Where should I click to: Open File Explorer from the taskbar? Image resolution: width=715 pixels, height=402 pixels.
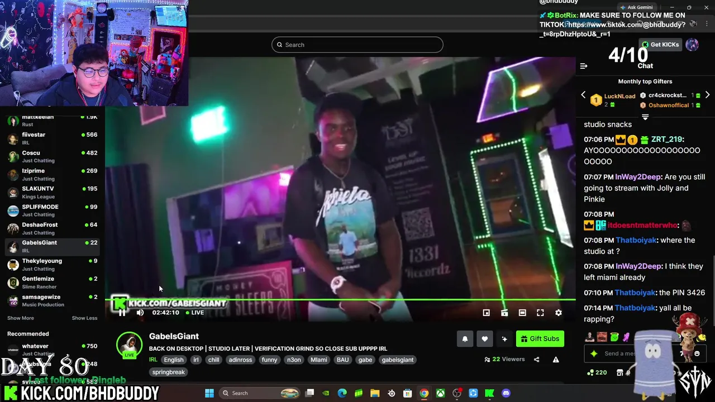[375, 393]
